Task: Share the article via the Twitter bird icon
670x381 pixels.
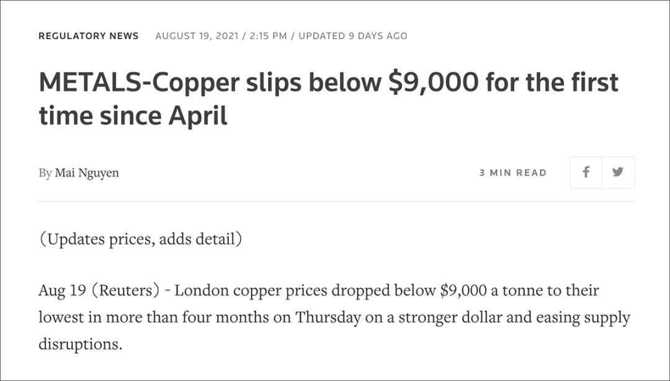Action: pos(618,173)
